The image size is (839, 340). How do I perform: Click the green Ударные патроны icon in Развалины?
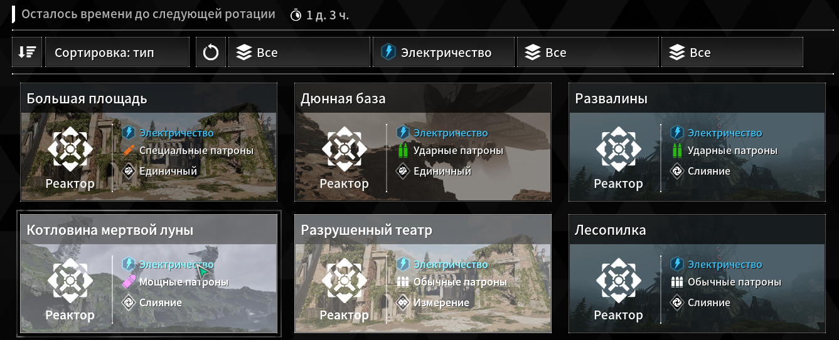[677, 151]
